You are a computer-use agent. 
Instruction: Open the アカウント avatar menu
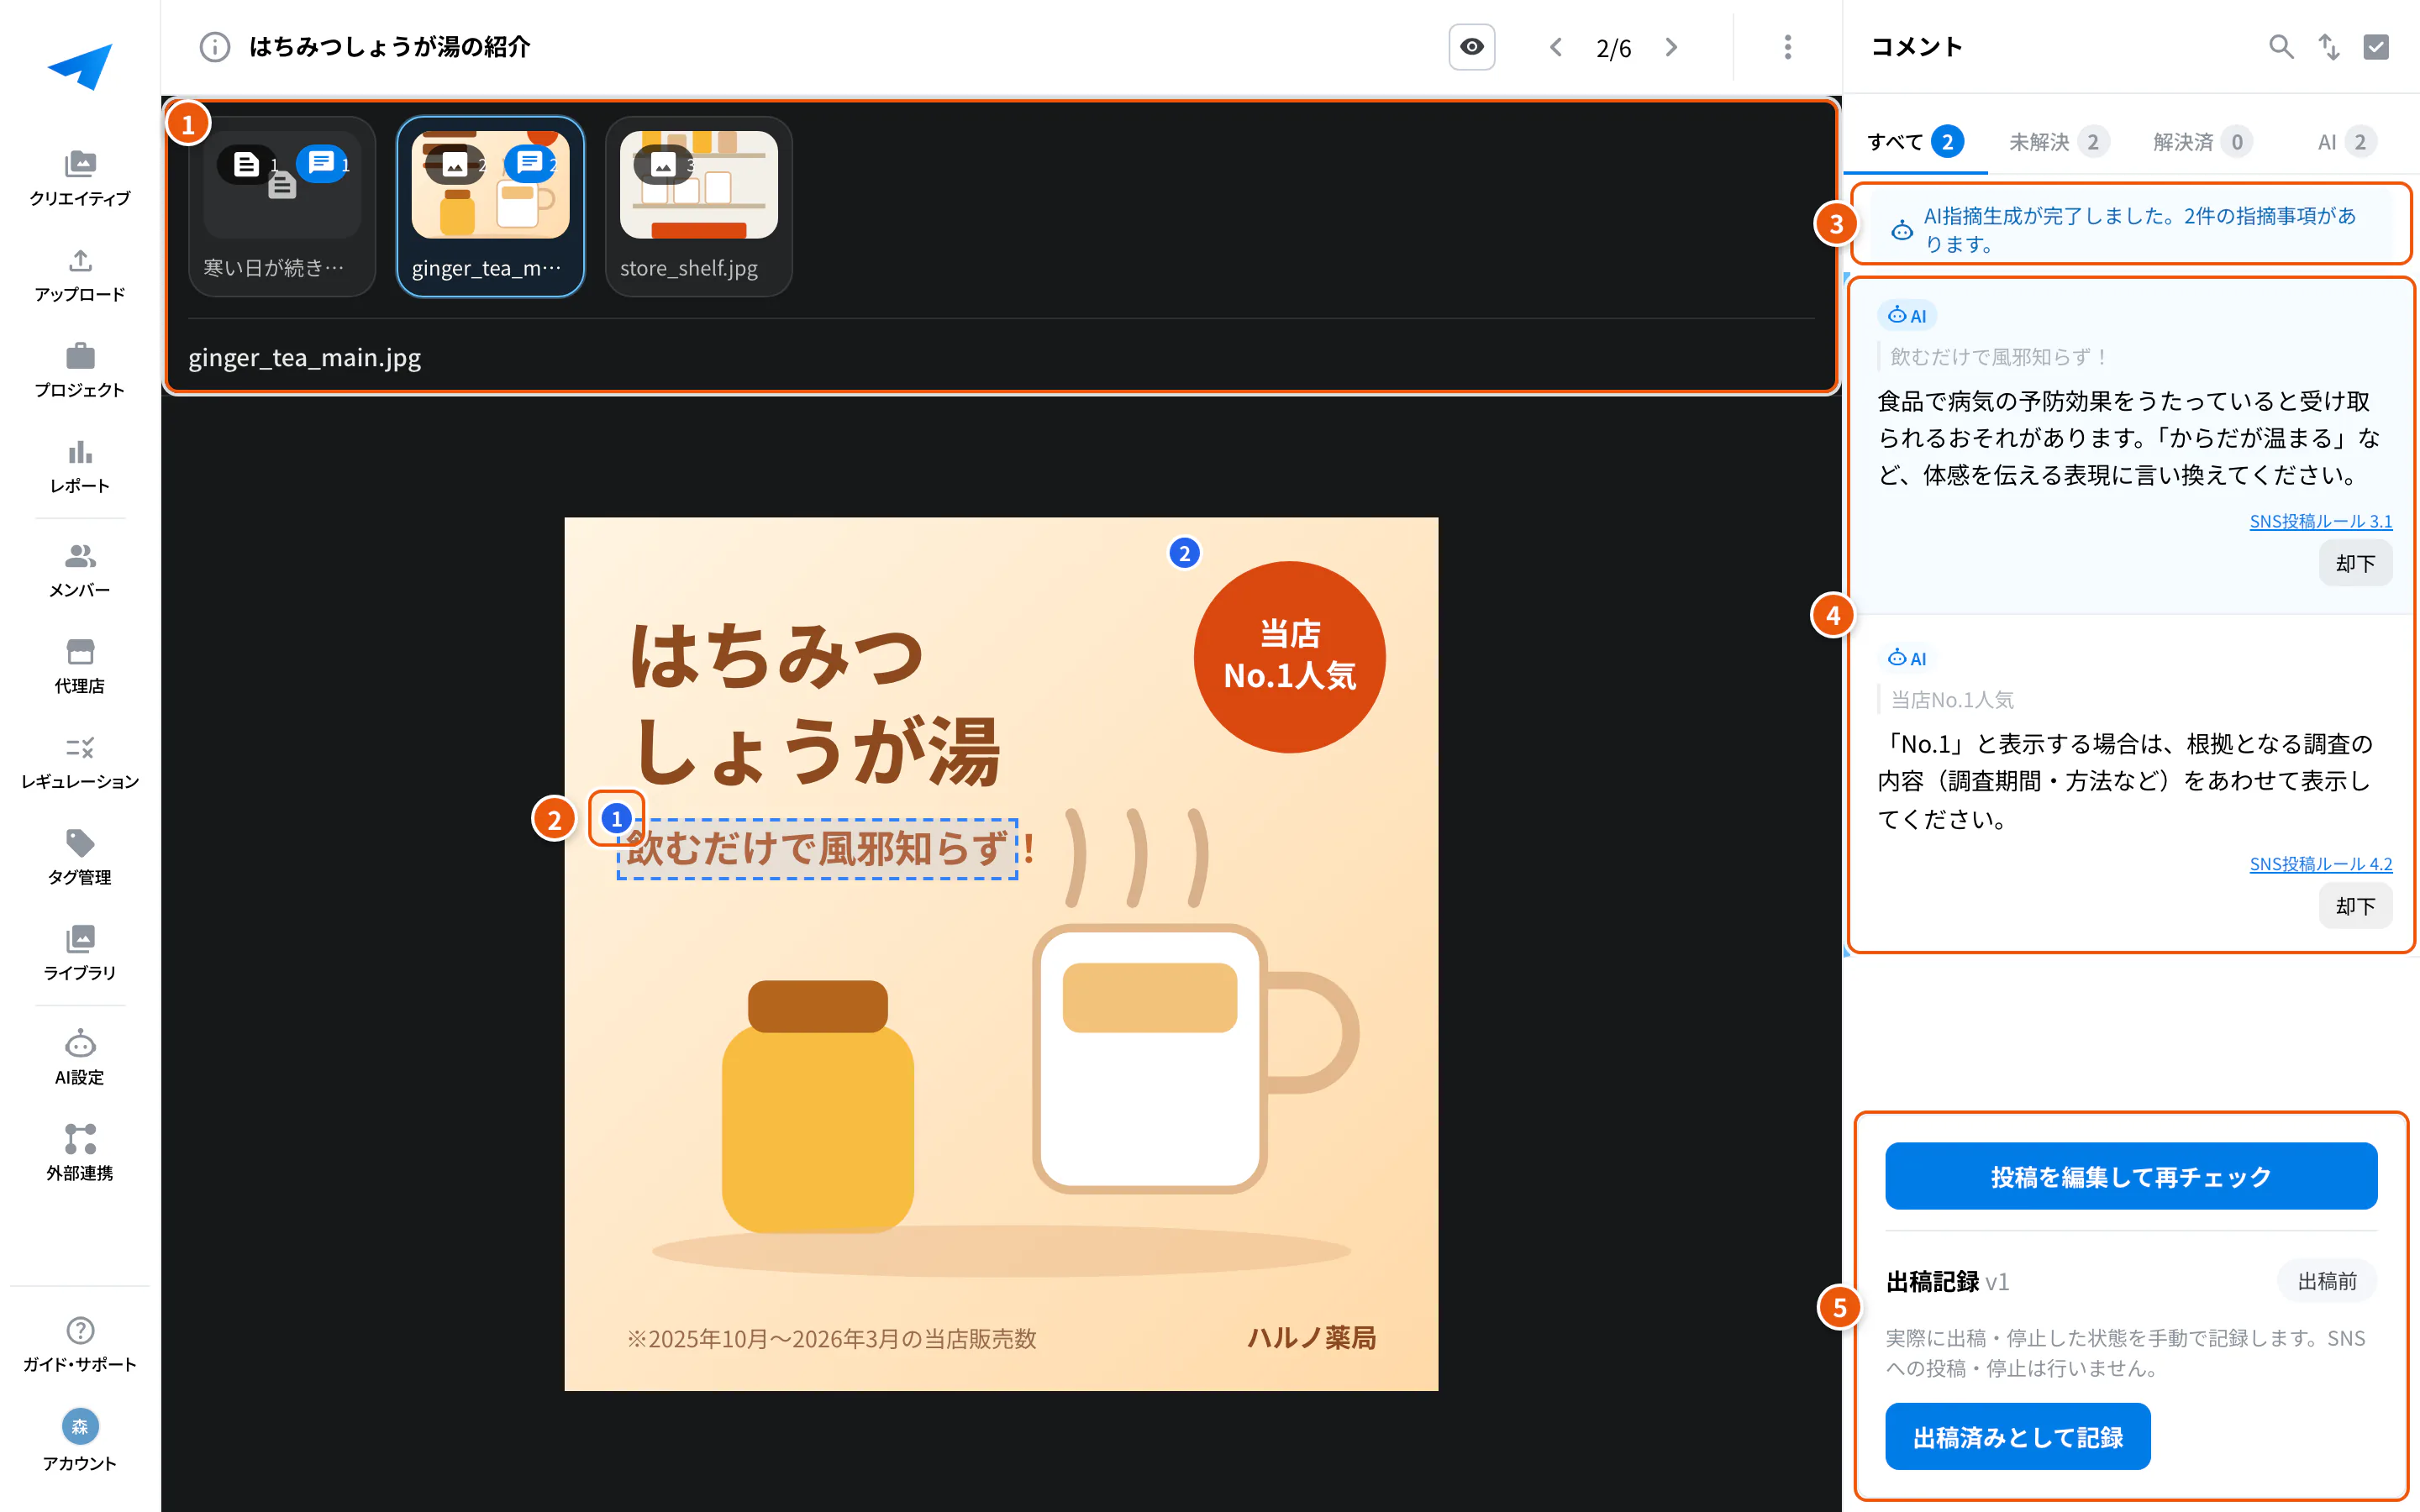click(80, 1441)
